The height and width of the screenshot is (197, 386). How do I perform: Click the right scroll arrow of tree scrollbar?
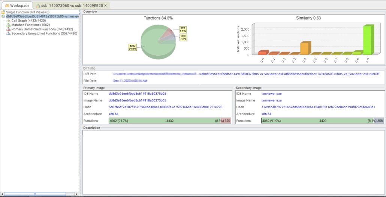(77, 194)
